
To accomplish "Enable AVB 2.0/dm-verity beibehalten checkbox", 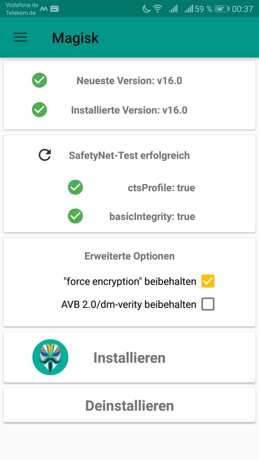I will [x=208, y=304].
